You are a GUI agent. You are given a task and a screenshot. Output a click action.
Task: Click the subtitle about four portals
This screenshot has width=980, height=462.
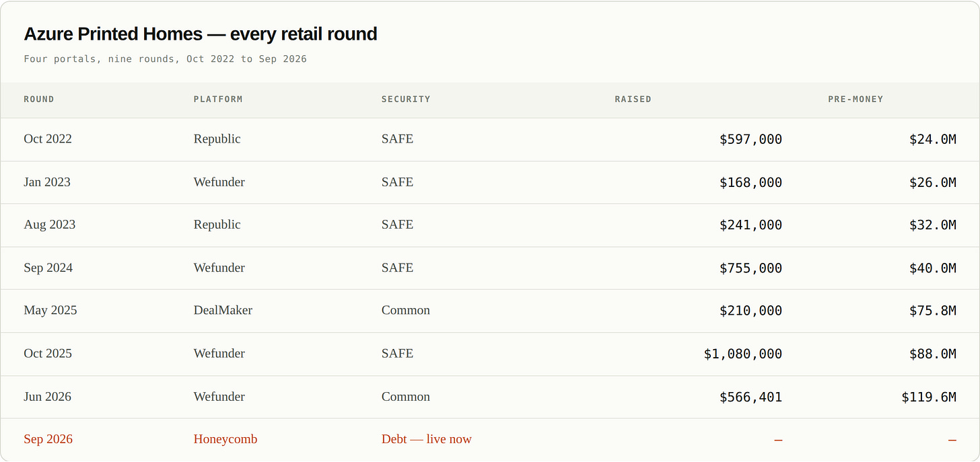coord(166,59)
